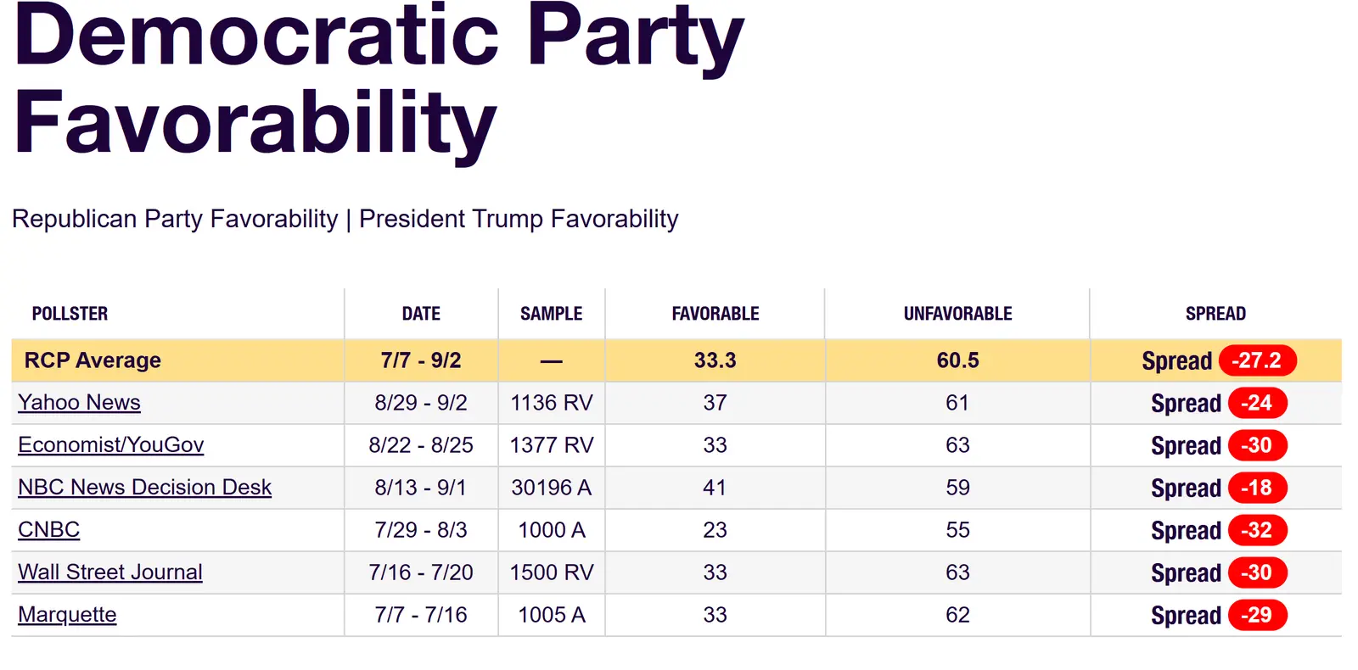Open the NBC News Decision Desk poll
The width and height of the screenshot is (1358, 670).
(144, 488)
